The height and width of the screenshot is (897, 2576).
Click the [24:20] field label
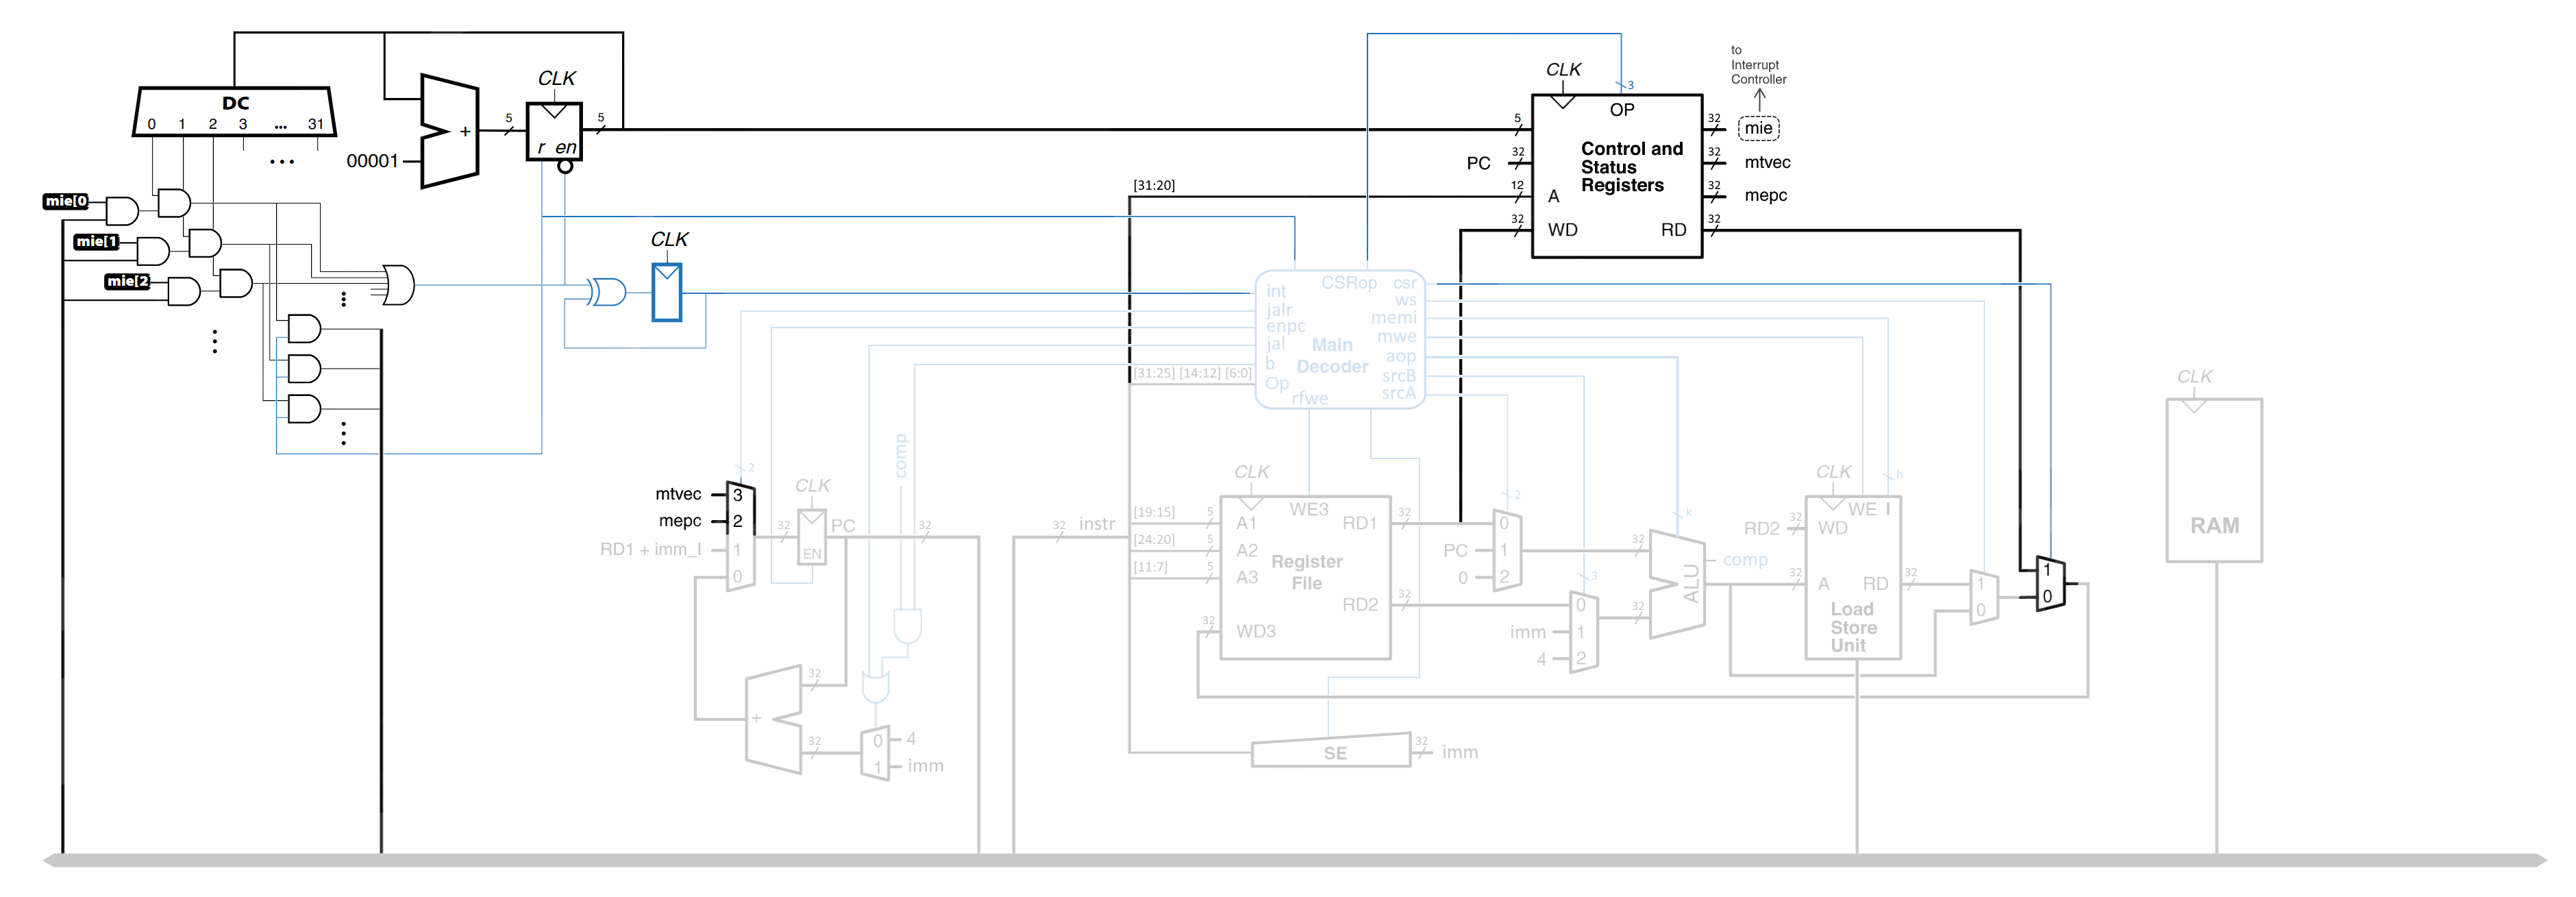(x=1154, y=539)
